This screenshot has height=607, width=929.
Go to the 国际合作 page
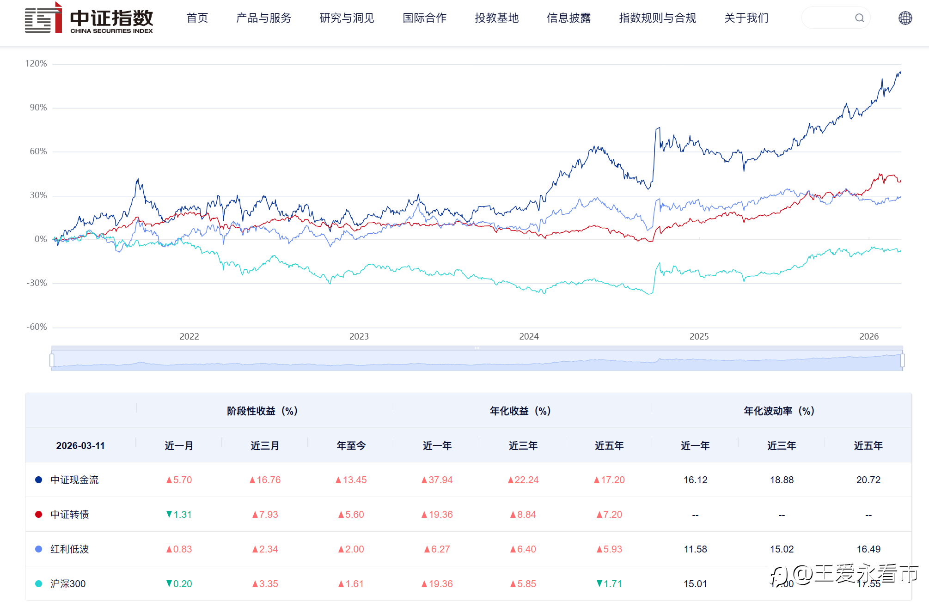[424, 18]
